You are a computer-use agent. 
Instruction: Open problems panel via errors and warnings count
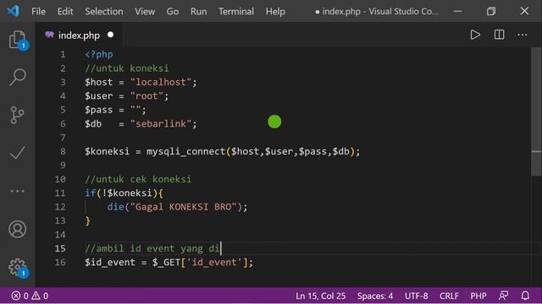click(30, 296)
